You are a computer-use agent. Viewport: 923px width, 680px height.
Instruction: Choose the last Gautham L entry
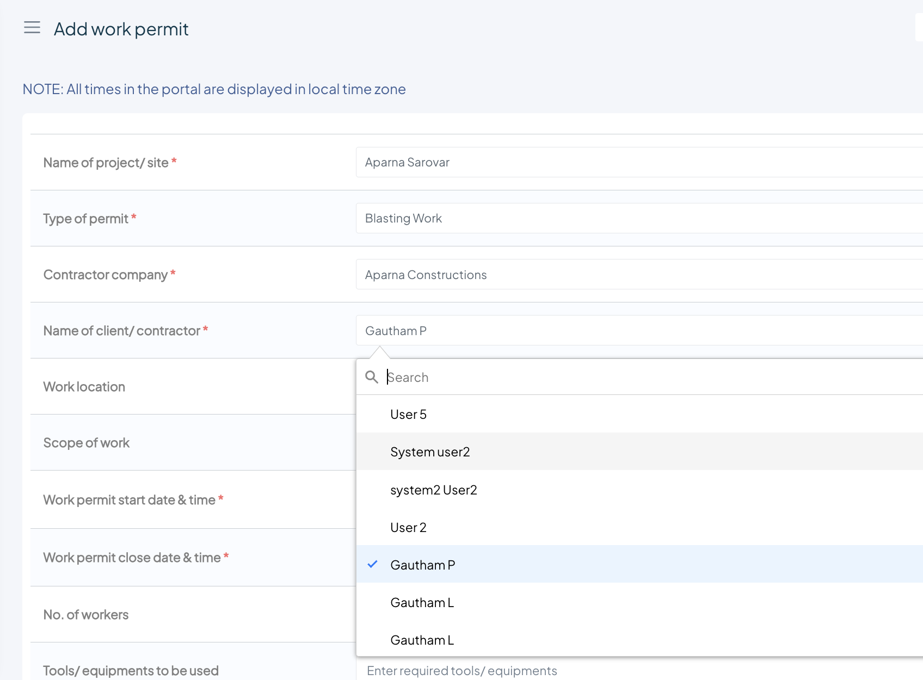tap(422, 640)
